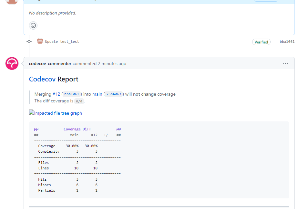Open the codecov-commenter avatar
The width and height of the screenshot is (299, 209).
12,63
